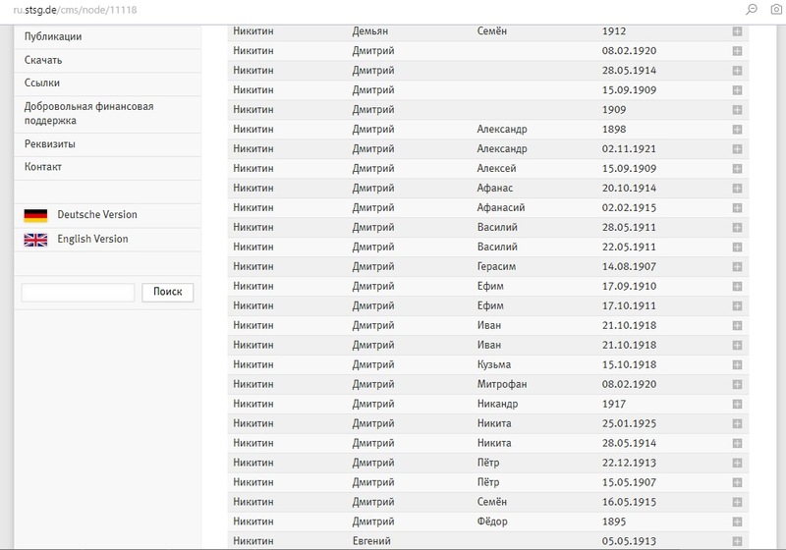The height and width of the screenshot is (550, 786).
Task: Expand the Дмитрий Митрофан 08.02.1920 row
Action: coord(737,385)
